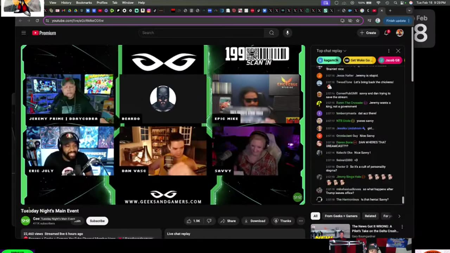Open the Tab menu
The height and width of the screenshot is (253, 450).
(115, 2)
